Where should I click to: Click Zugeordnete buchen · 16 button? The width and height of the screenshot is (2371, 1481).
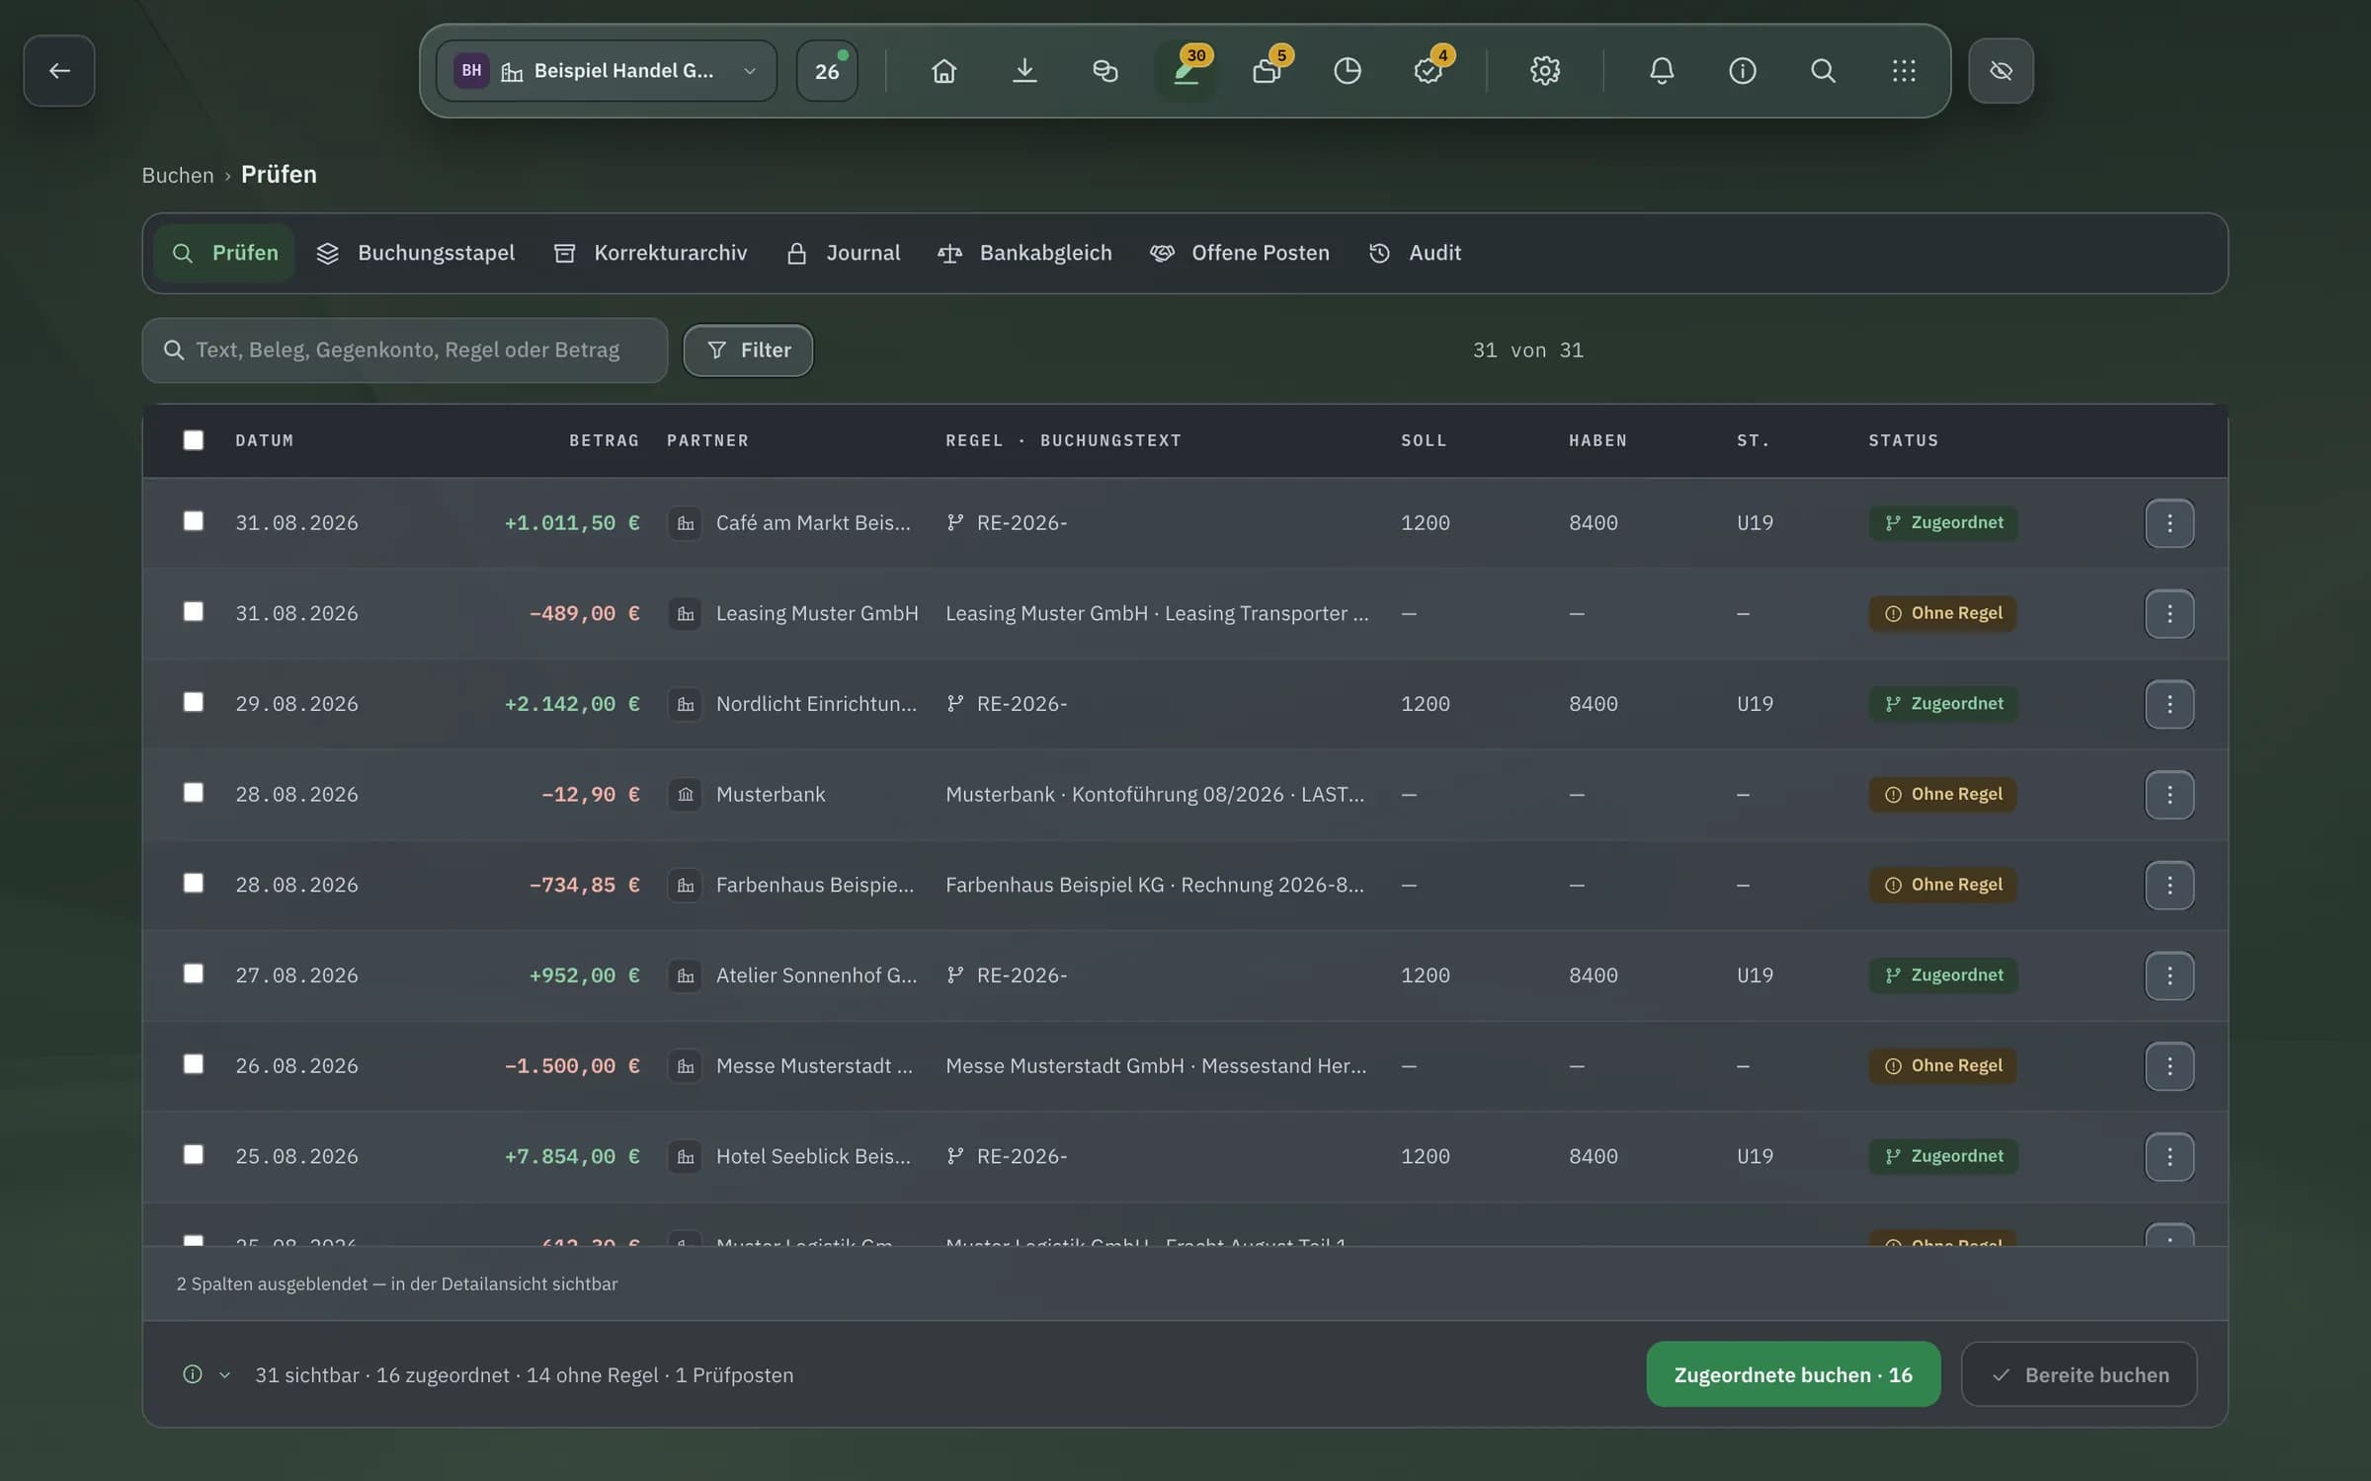[1793, 1374]
